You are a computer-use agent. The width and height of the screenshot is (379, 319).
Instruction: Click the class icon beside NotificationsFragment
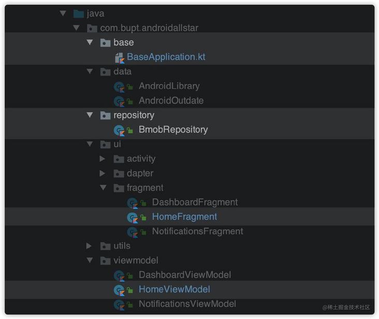pos(133,232)
